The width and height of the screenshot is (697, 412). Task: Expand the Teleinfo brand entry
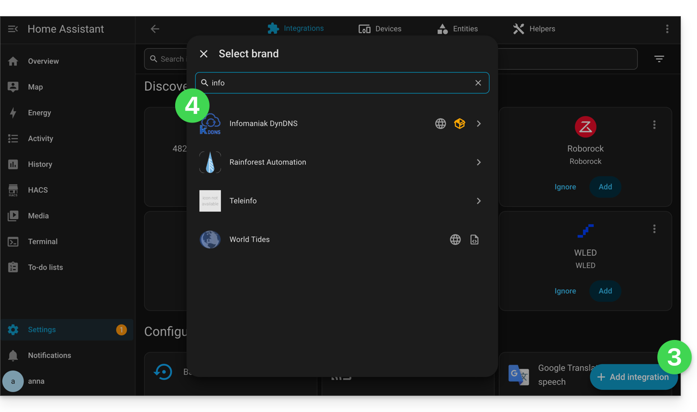pyautogui.click(x=342, y=201)
